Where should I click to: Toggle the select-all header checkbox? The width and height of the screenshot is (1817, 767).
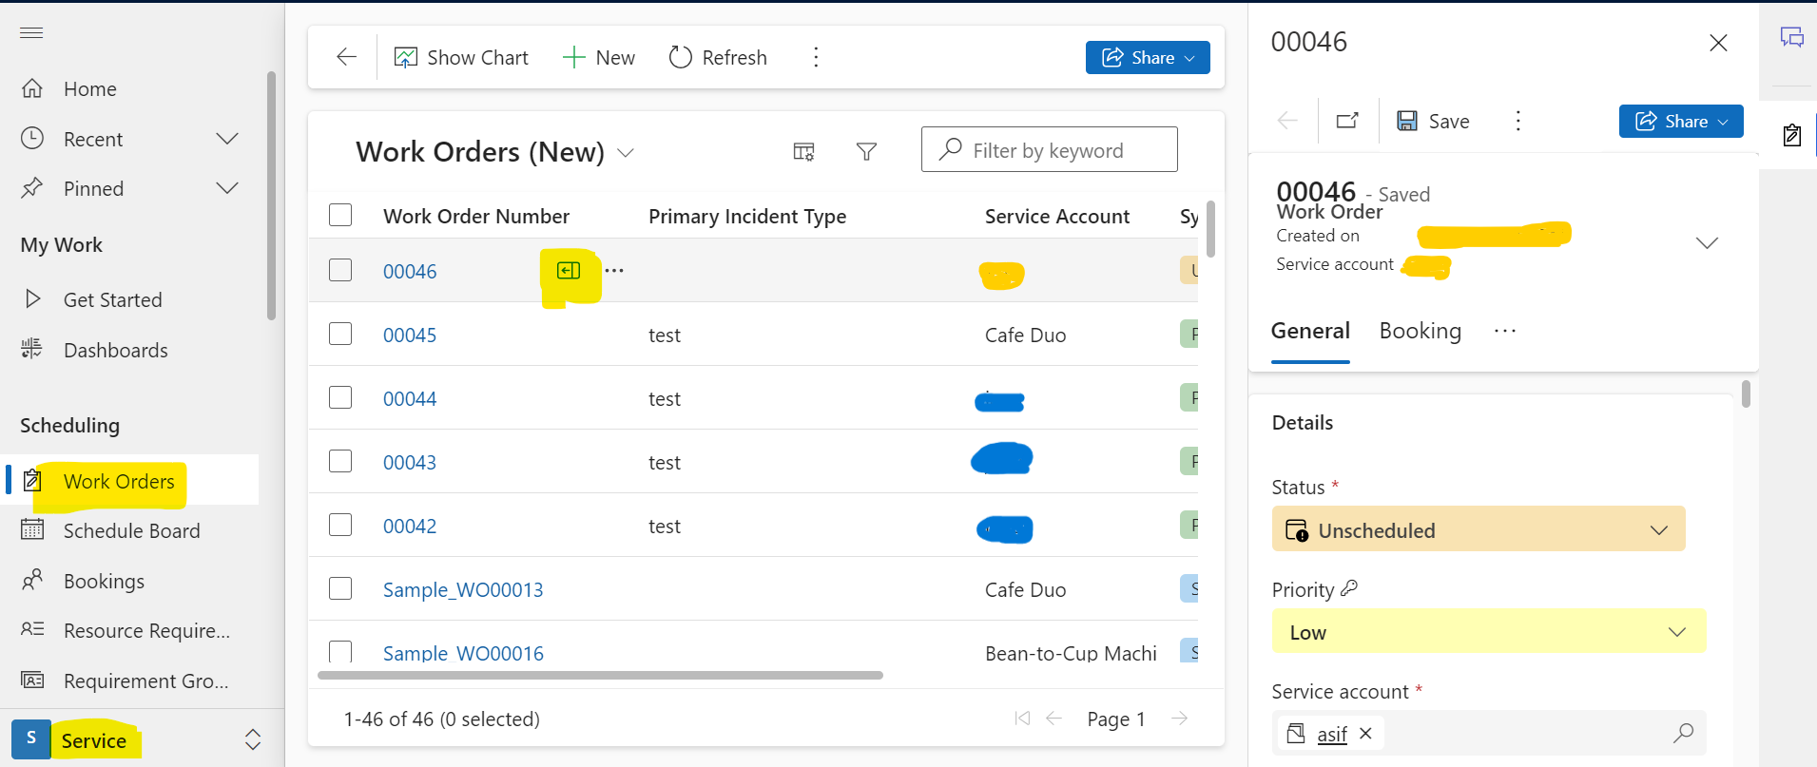coord(340,215)
